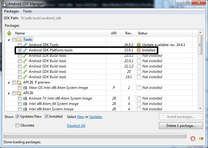
Task: Click the red stop hand icon
Action: tap(193, 138)
